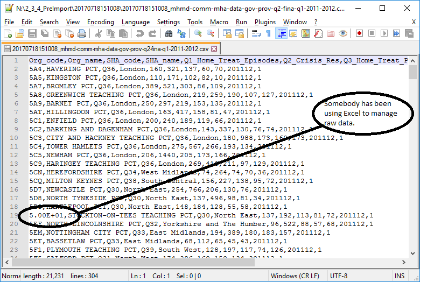Click the Zoom Out icon
Screen dimensions: 441x282
click(x=211, y=34)
